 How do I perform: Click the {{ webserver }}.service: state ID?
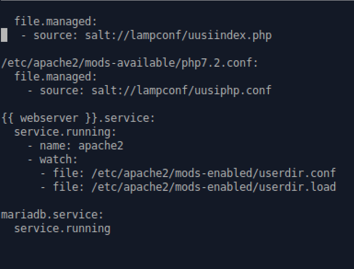(x=78, y=118)
